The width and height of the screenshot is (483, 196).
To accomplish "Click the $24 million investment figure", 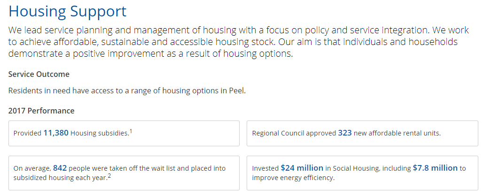I will [x=302, y=168].
